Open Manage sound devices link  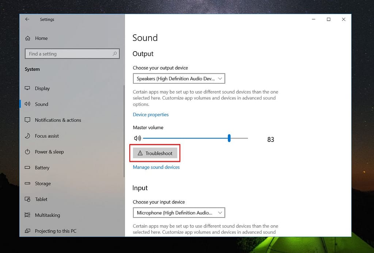(x=156, y=167)
